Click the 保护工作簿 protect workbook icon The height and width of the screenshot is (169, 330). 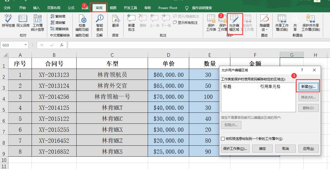pyautogui.click(x=223, y=22)
